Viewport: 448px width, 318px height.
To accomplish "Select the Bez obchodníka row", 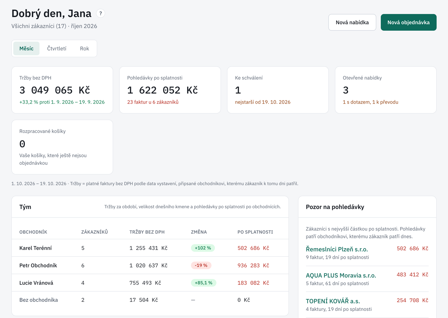I will (x=150, y=300).
